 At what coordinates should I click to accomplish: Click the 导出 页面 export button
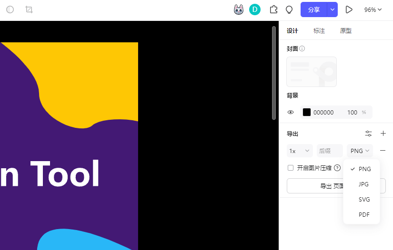[x=336, y=186]
